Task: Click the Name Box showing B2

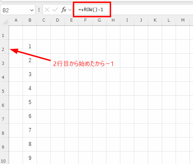Action: [x=18, y=10]
